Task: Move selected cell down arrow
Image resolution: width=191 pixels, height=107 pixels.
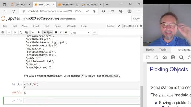Action: click(38, 32)
